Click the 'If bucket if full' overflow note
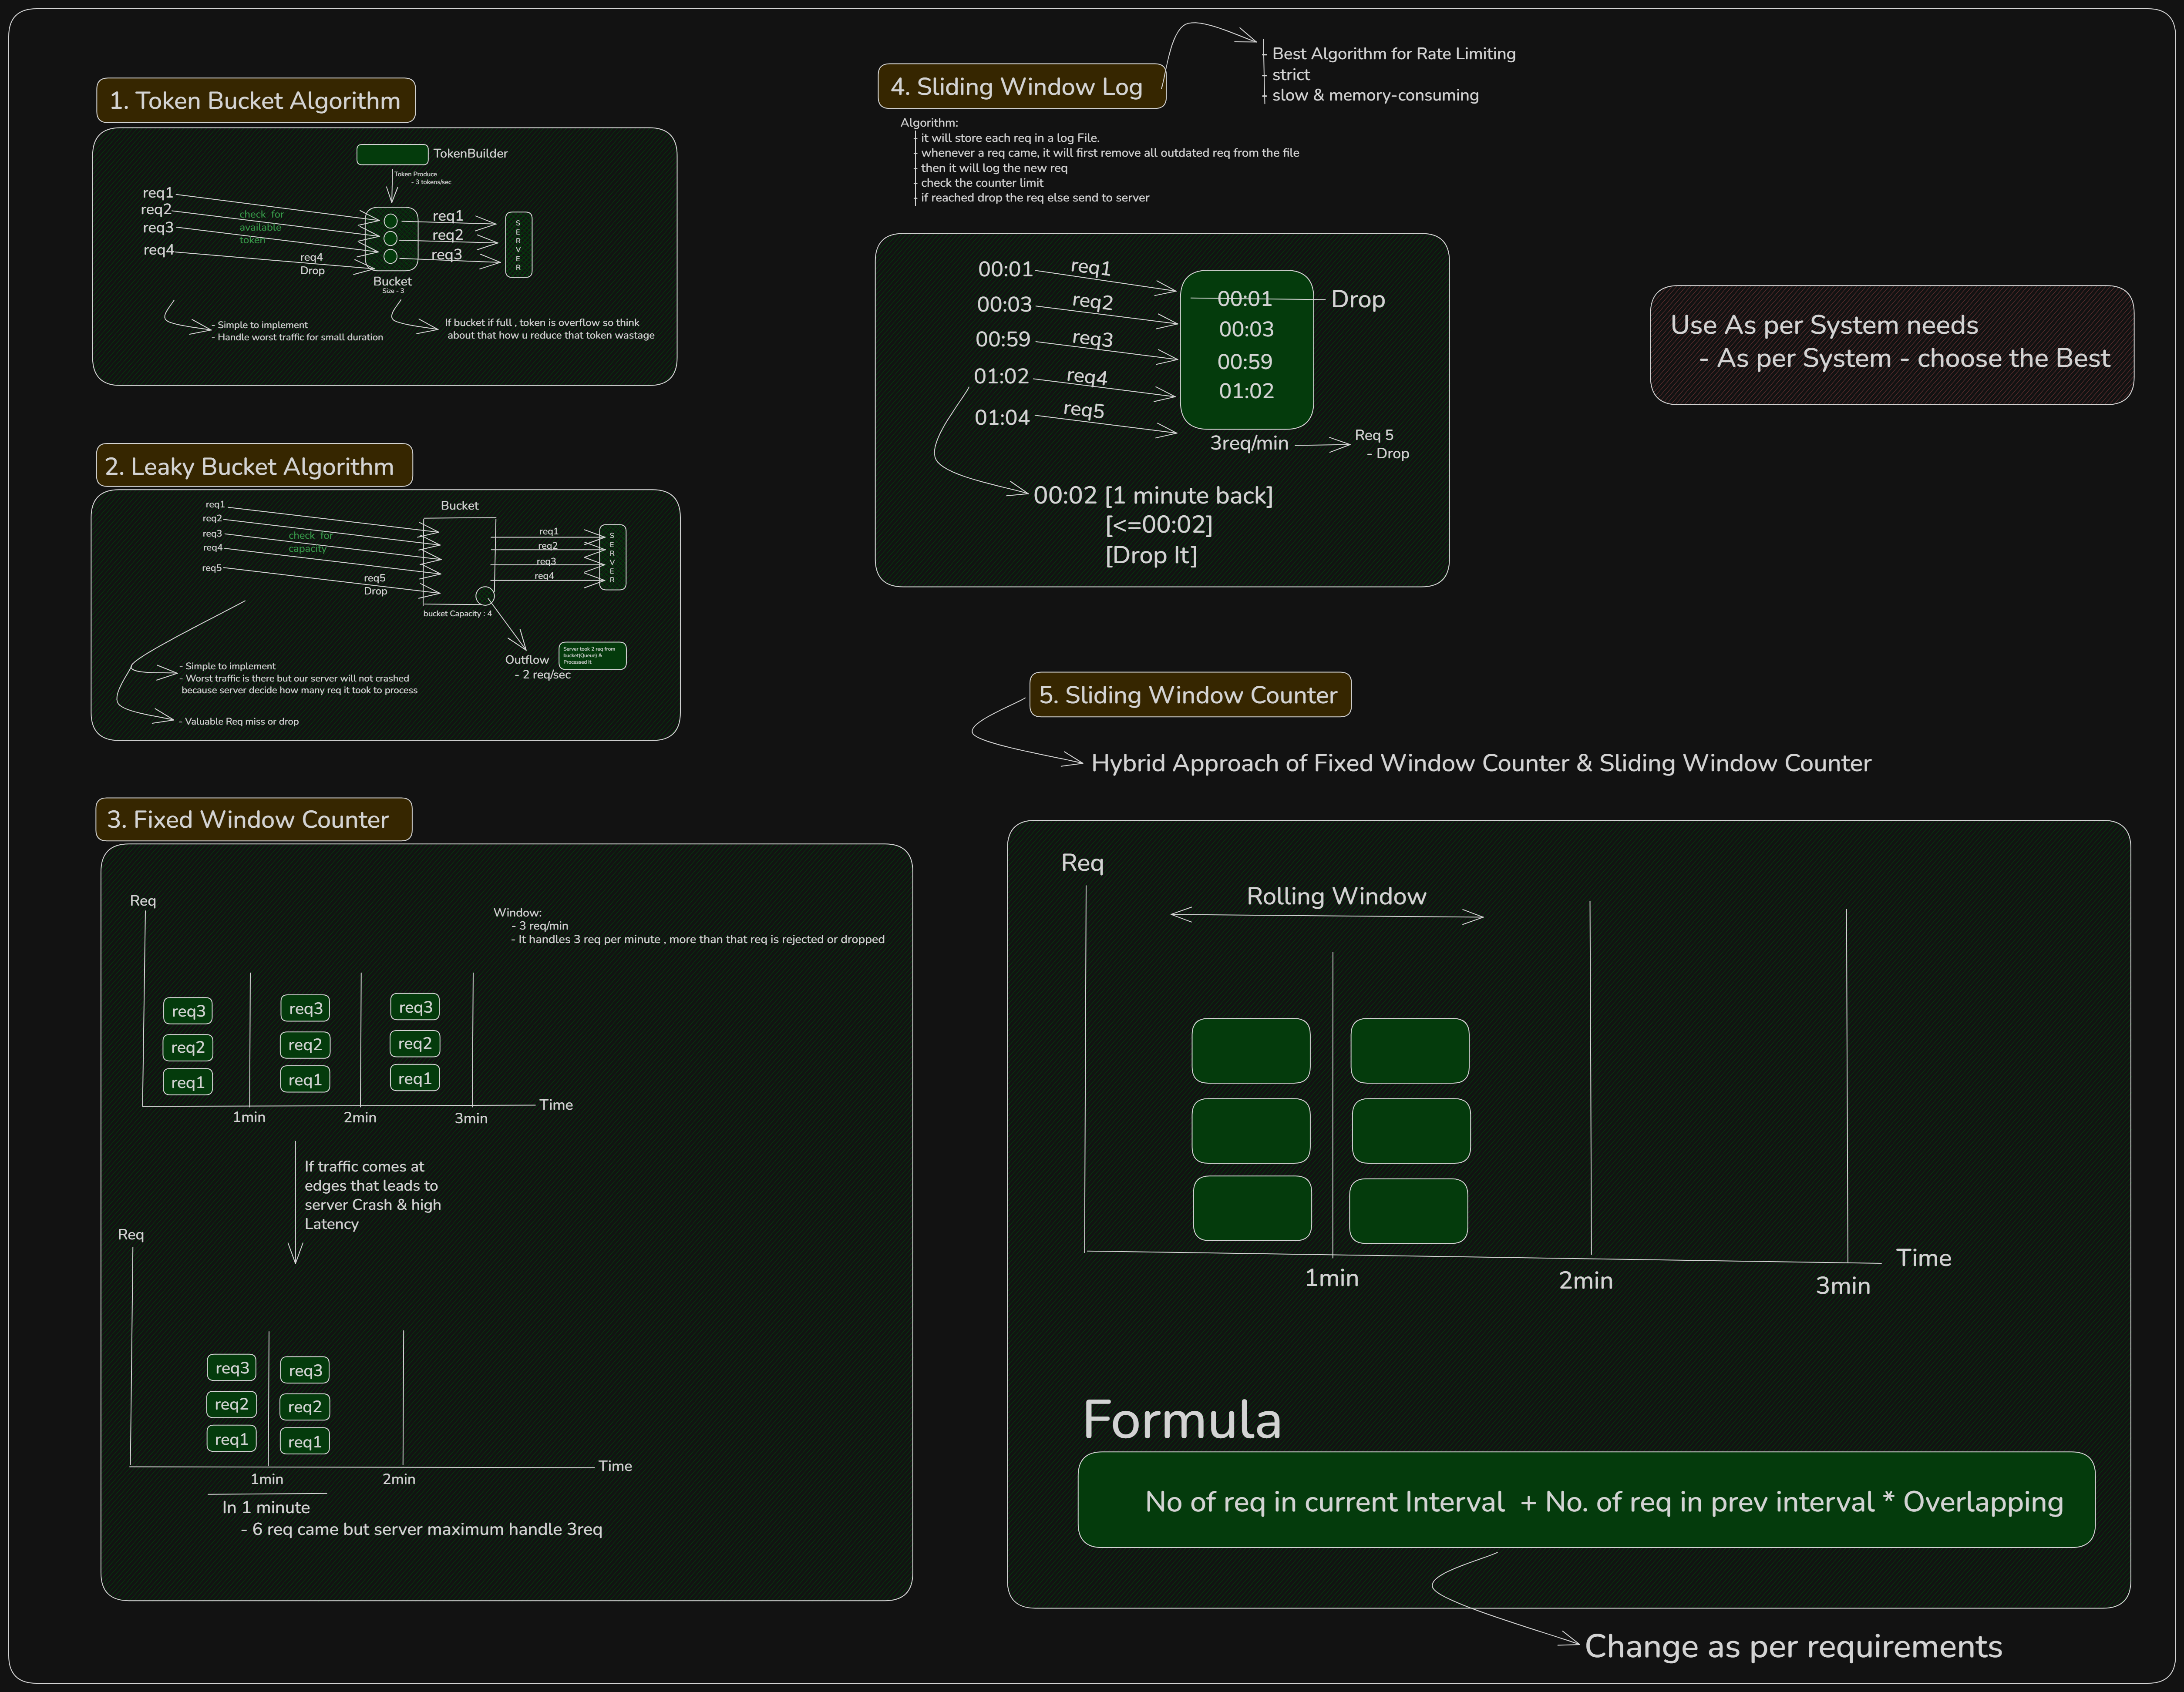Screen dimensions: 2184x1692 tap(549, 329)
